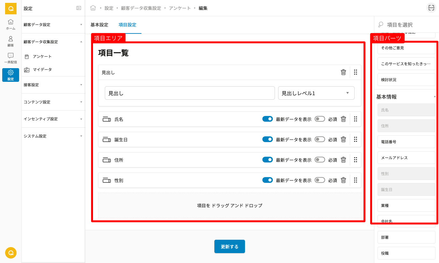Collapse the settings sidebar panel
Screen dimensions: 439x263
[79, 8]
